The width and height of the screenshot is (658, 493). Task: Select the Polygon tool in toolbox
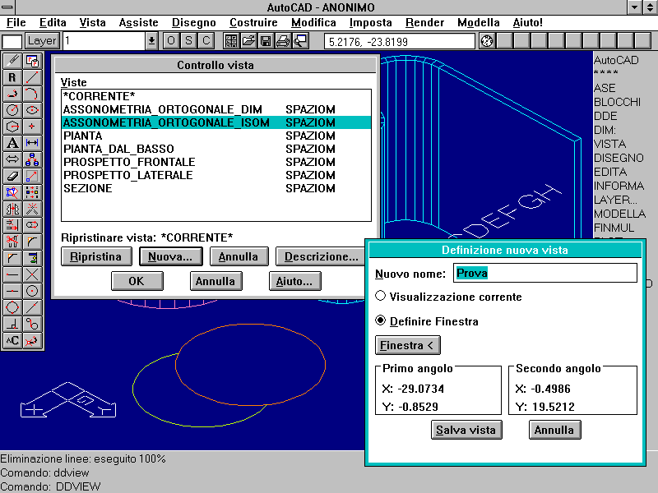[12, 127]
